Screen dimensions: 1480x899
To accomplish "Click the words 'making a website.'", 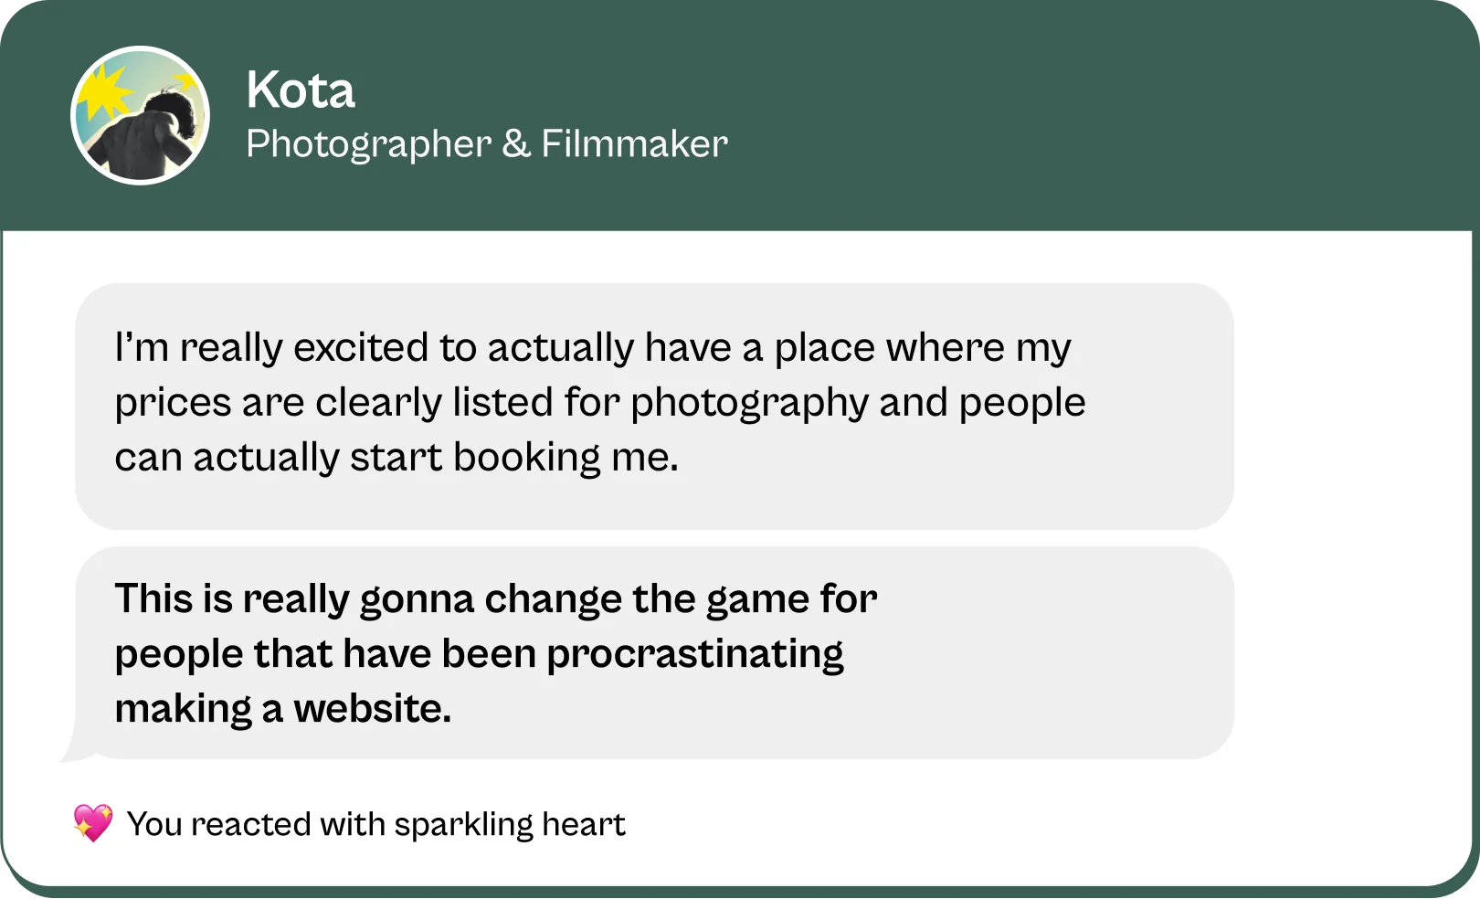I will tap(283, 709).
